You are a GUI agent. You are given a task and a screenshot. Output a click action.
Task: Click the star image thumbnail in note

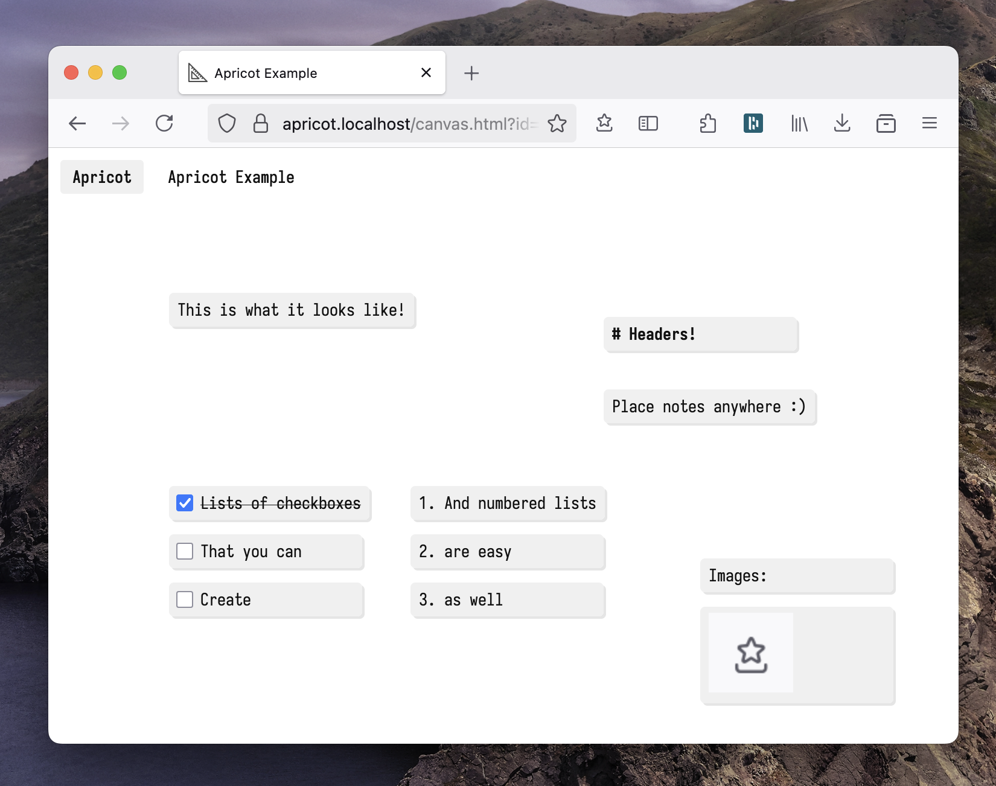pos(751,653)
